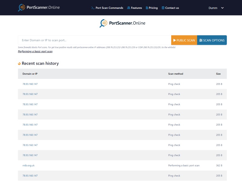Click the sliders icon on Scan Options button

pyautogui.click(x=201, y=40)
